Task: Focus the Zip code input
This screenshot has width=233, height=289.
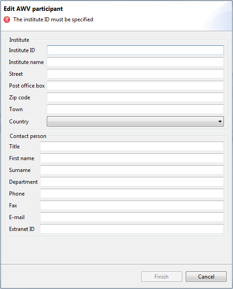Action: 135,97
